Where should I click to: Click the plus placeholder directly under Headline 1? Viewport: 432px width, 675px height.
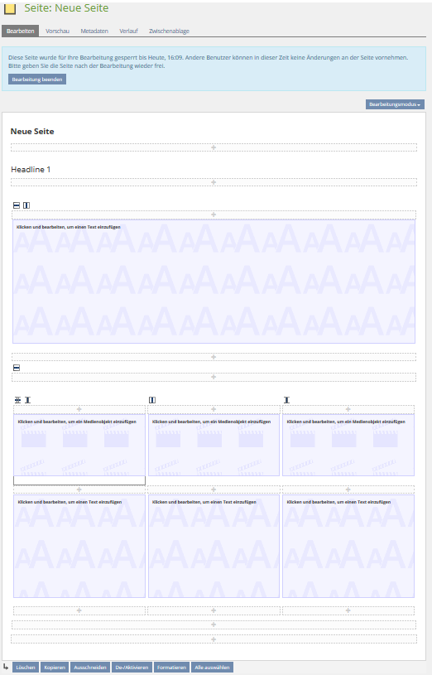point(214,182)
